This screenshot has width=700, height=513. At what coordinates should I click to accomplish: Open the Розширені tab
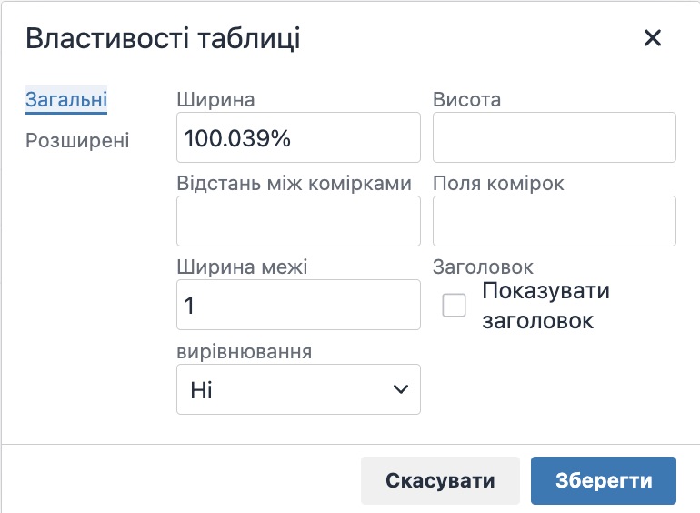[77, 141]
